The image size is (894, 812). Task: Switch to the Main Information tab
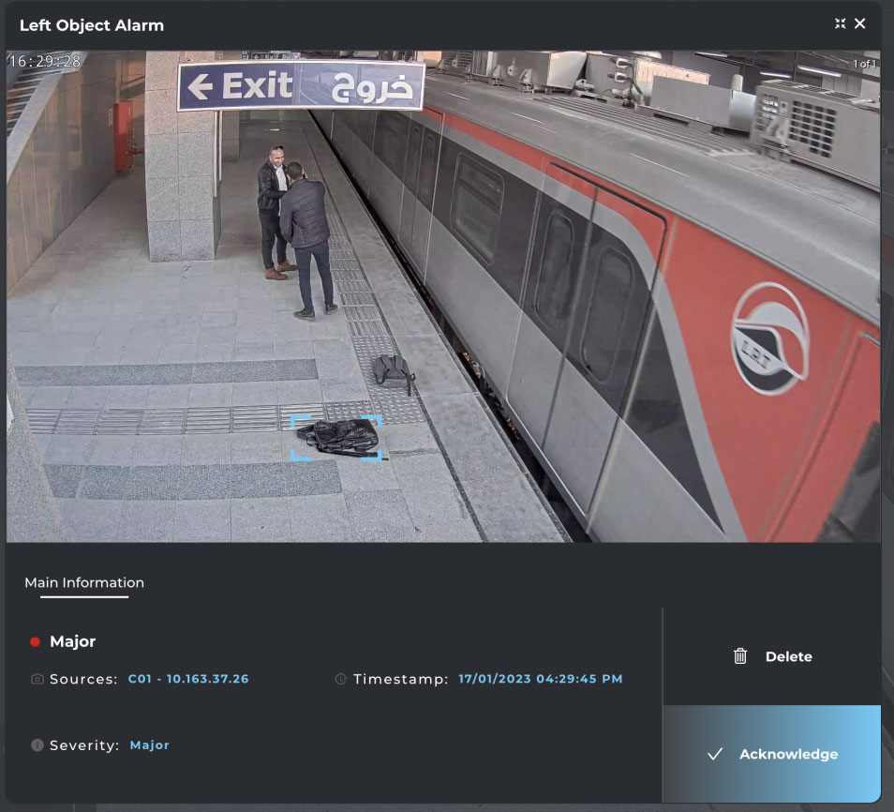84,582
